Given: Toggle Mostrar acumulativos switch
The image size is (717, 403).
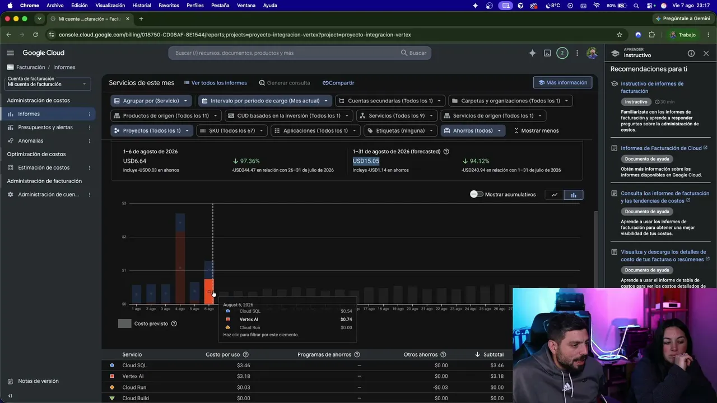Looking at the screenshot, I should click(476, 194).
